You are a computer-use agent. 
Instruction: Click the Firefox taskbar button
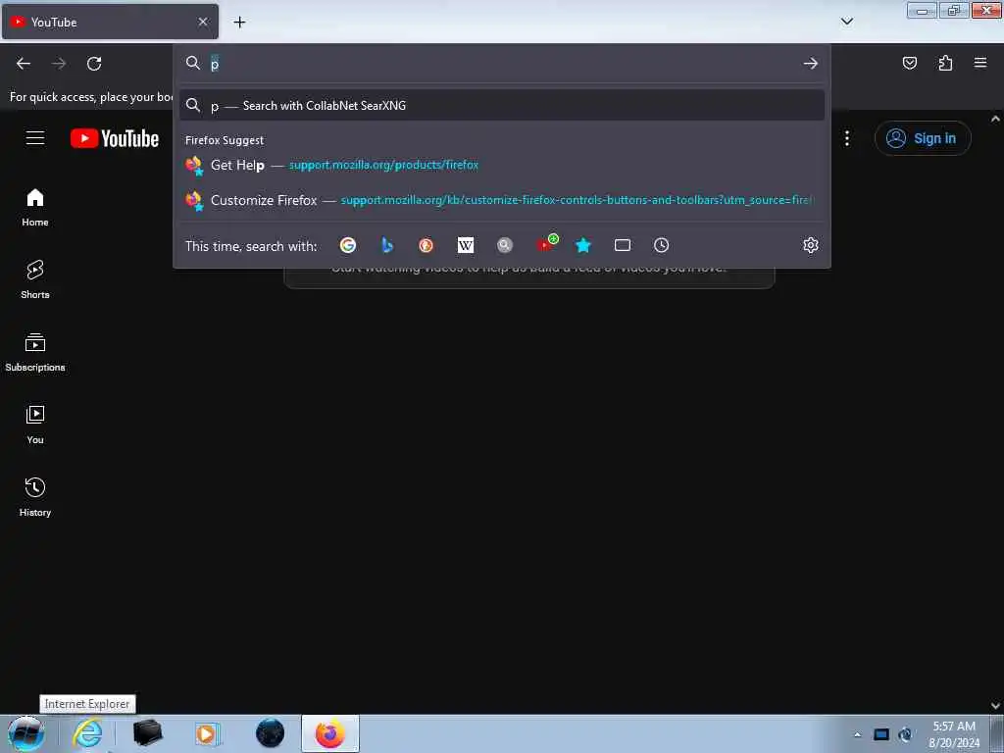coord(329,733)
